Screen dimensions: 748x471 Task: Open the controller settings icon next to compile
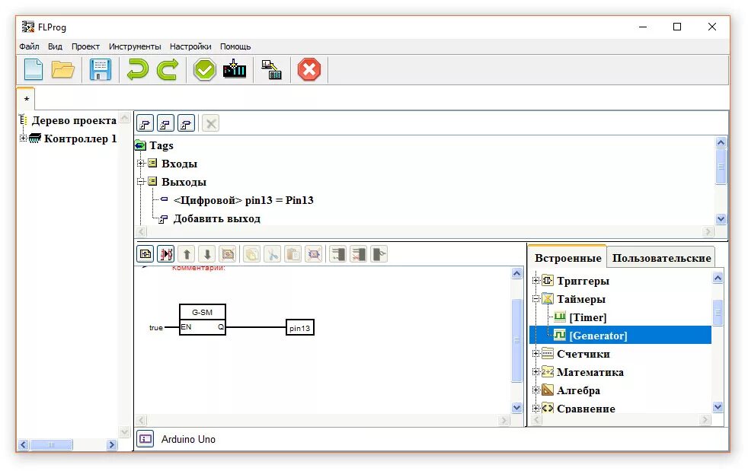(271, 69)
